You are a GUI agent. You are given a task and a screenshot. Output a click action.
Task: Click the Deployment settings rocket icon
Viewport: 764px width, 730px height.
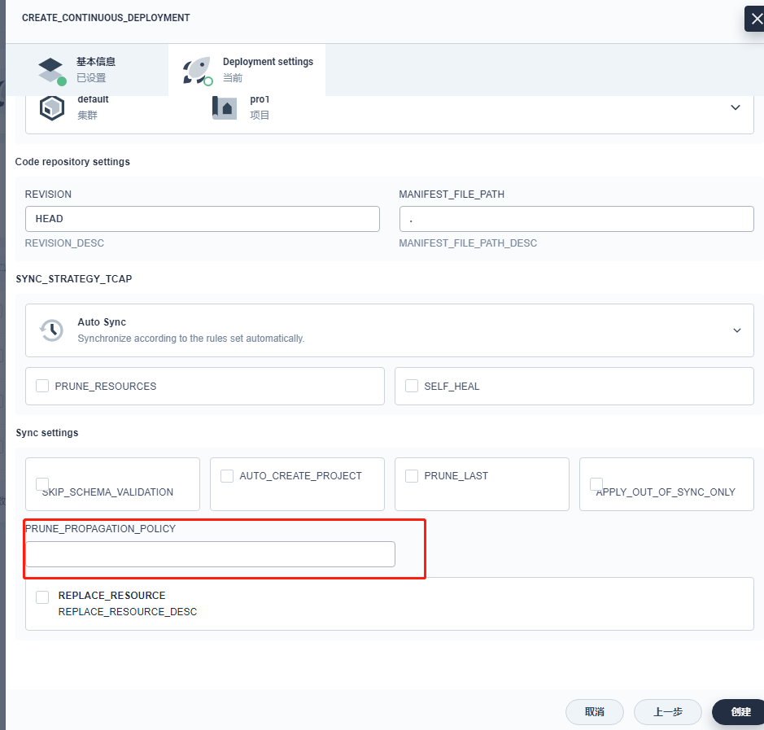pos(196,70)
